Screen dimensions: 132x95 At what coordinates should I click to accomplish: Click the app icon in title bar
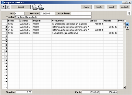3,3
